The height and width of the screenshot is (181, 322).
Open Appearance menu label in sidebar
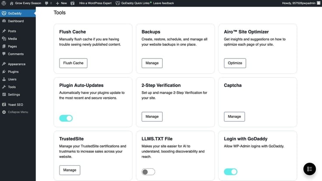[x=17, y=64]
